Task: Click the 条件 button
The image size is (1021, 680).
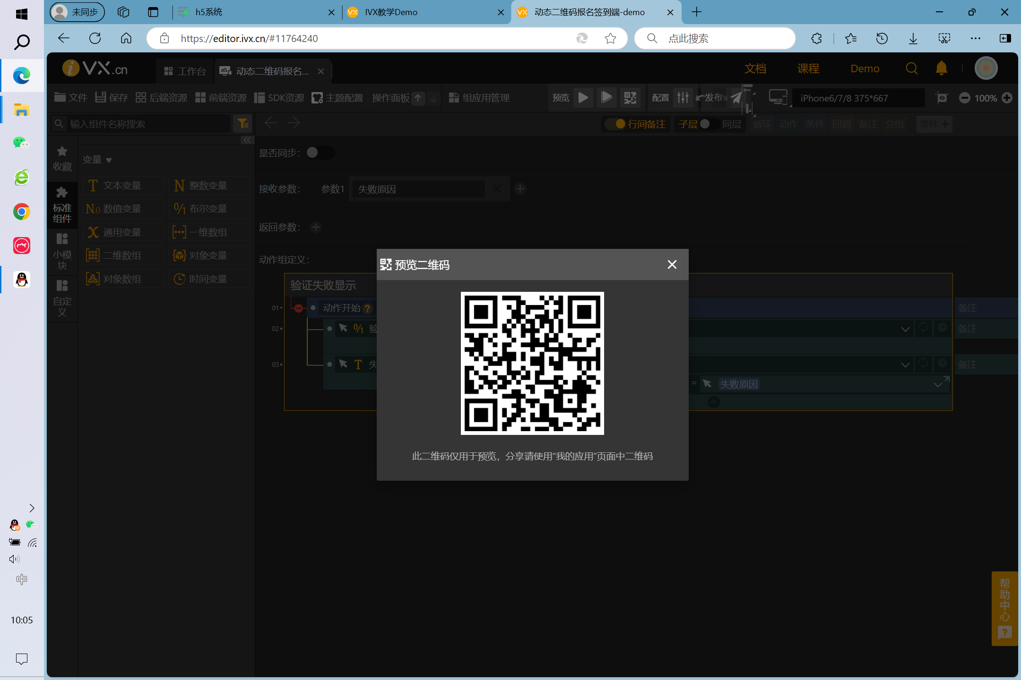Action: point(815,124)
